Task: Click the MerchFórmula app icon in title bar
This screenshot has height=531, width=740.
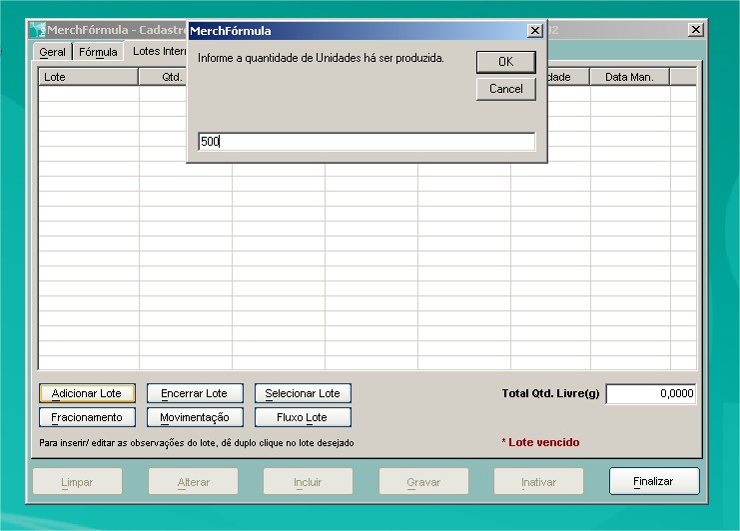Action: tap(37, 30)
